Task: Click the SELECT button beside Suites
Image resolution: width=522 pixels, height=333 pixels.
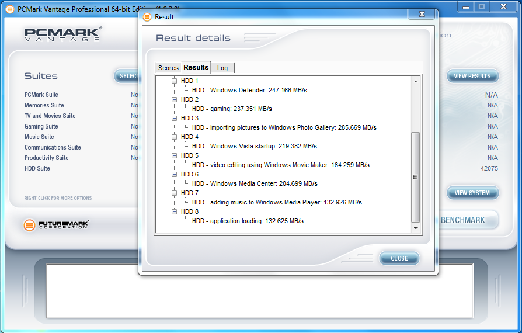Action: (x=127, y=77)
